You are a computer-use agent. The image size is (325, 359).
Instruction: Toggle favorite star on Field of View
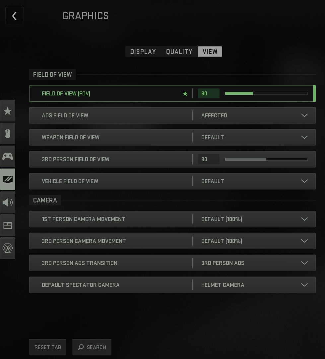pos(185,93)
